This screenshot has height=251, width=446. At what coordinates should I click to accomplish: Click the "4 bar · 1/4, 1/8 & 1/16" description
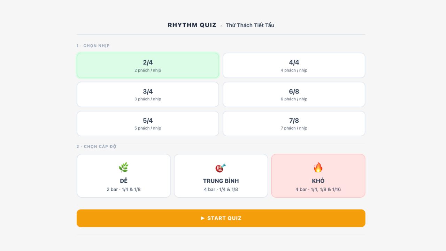tap(318, 189)
